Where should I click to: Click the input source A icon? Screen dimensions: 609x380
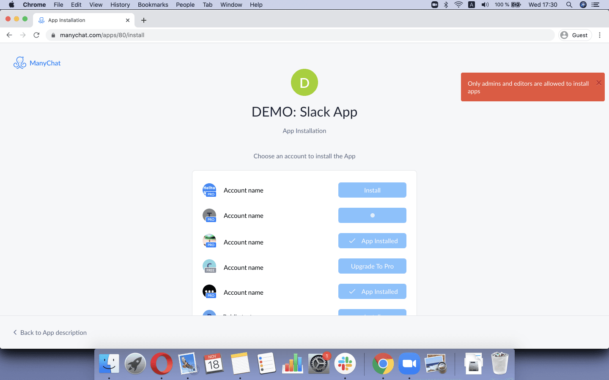click(472, 5)
